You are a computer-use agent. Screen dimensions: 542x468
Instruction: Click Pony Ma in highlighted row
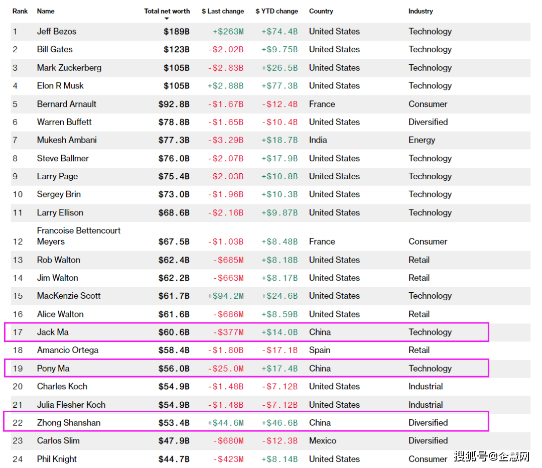coord(53,369)
